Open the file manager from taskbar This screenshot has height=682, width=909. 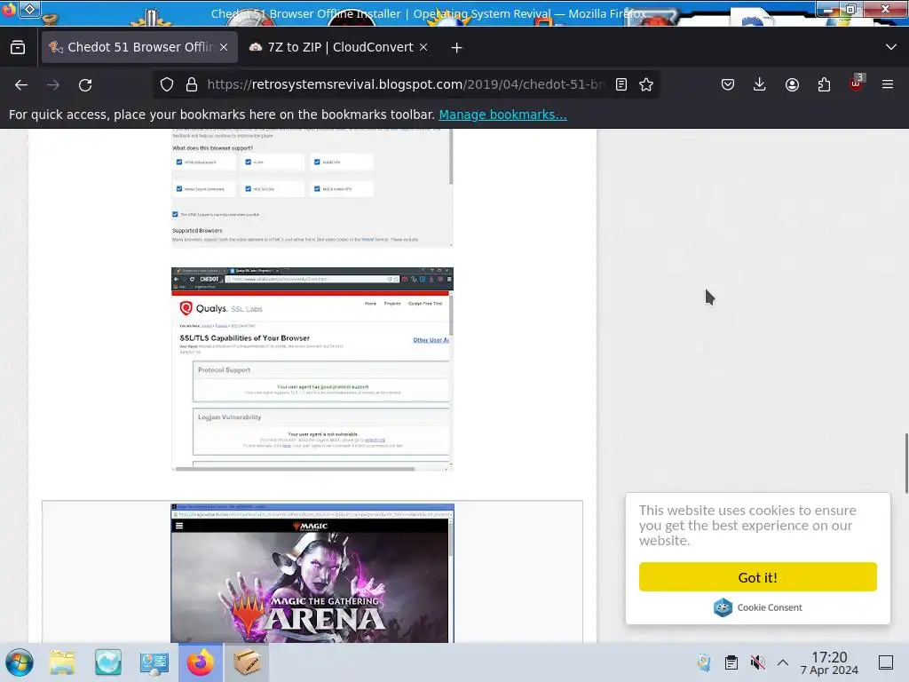coord(62,662)
